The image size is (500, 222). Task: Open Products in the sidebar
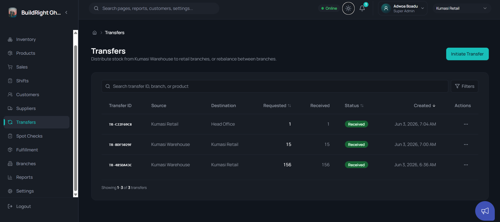coord(37,53)
